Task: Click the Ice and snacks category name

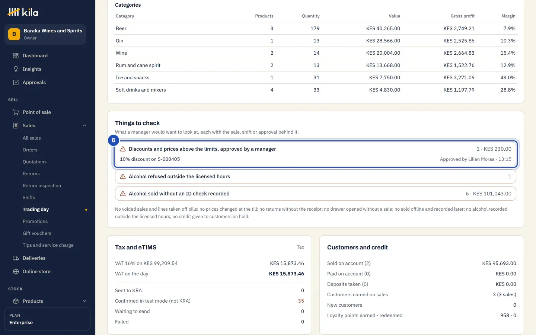Action: (x=133, y=77)
